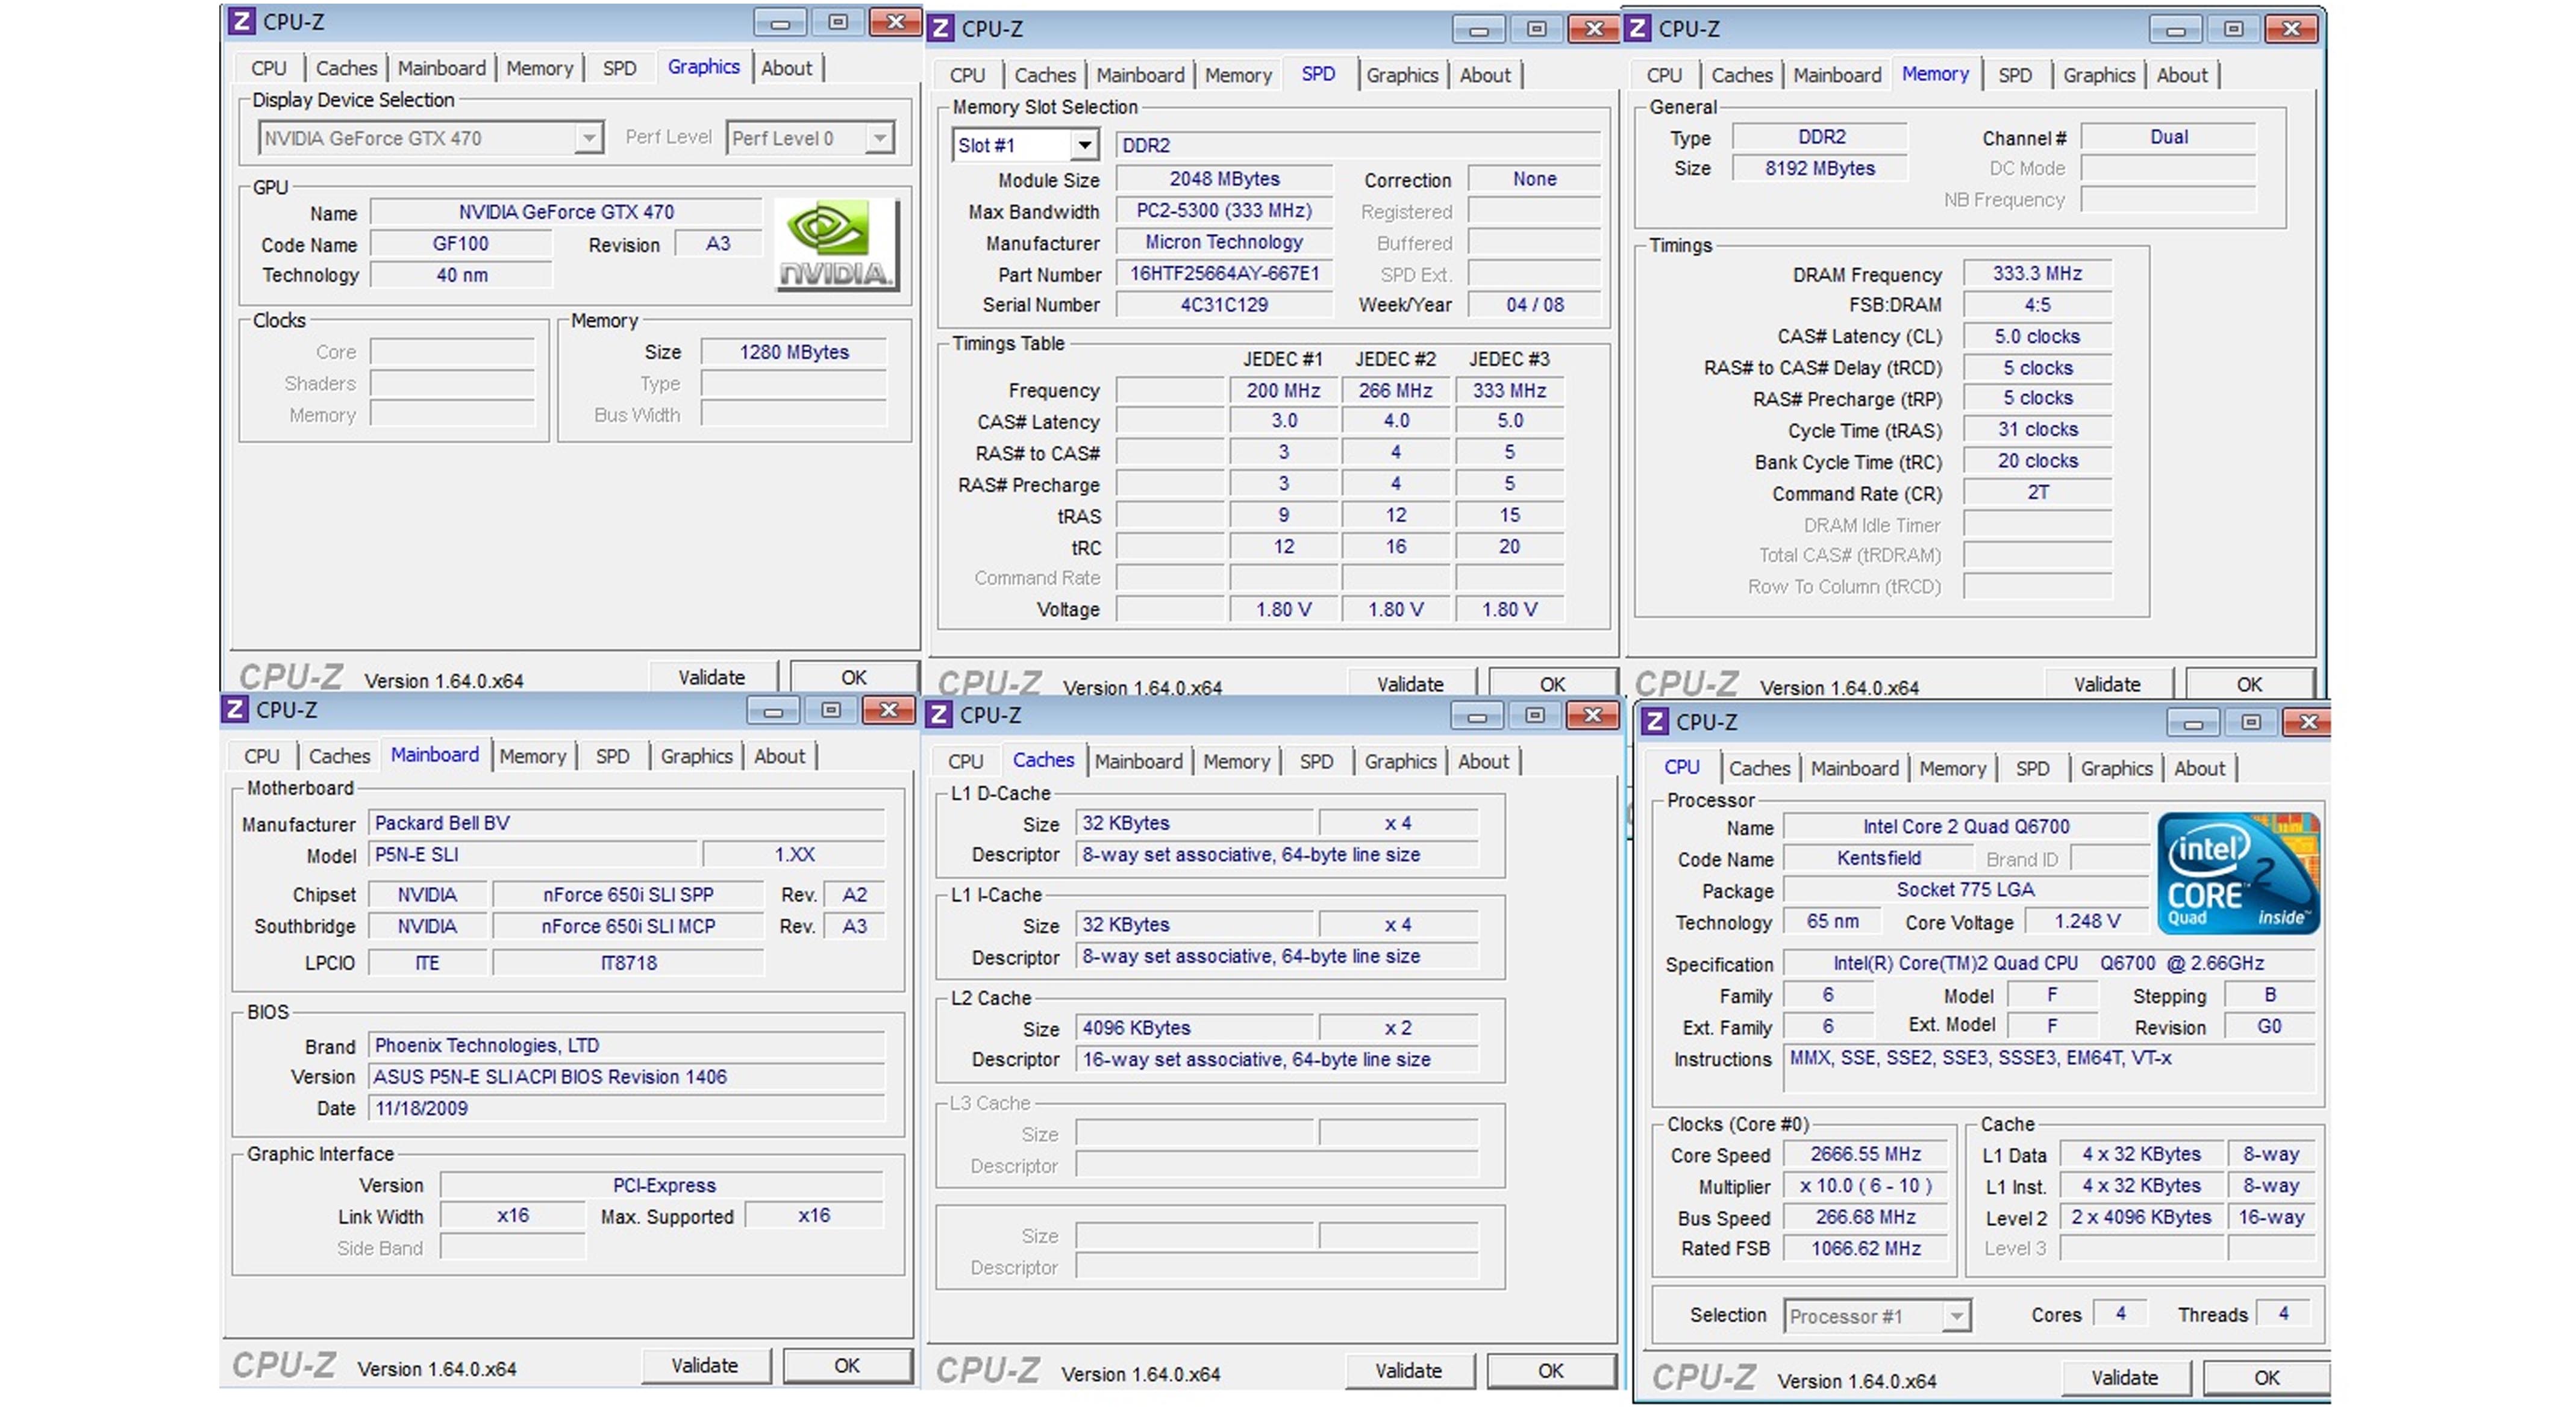Select the CPU tab in the Graphics window
2576x1419 pixels.
pyautogui.click(x=268, y=68)
